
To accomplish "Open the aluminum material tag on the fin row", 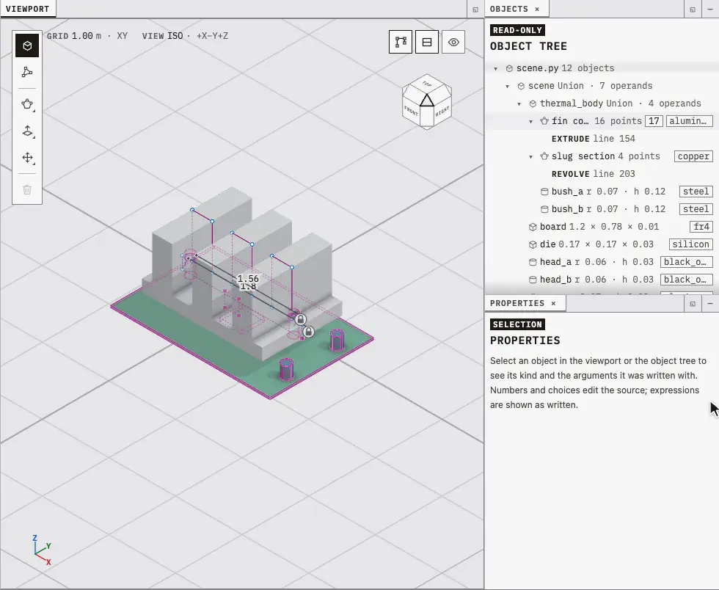I will click(x=689, y=121).
